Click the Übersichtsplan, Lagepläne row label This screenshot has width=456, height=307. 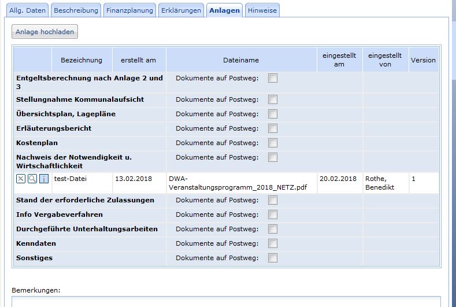click(x=66, y=114)
